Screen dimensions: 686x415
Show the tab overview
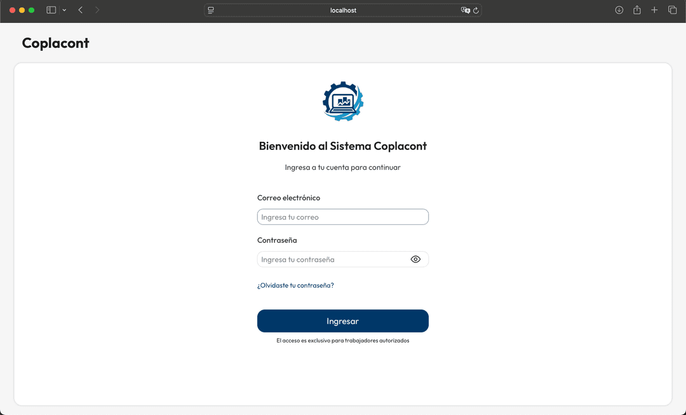click(x=672, y=10)
